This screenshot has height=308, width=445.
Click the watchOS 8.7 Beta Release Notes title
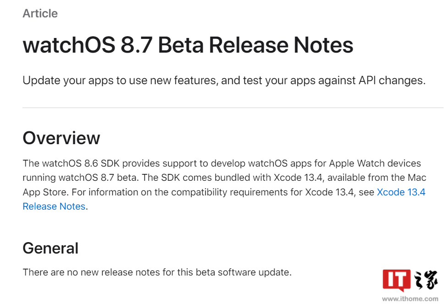point(188,45)
